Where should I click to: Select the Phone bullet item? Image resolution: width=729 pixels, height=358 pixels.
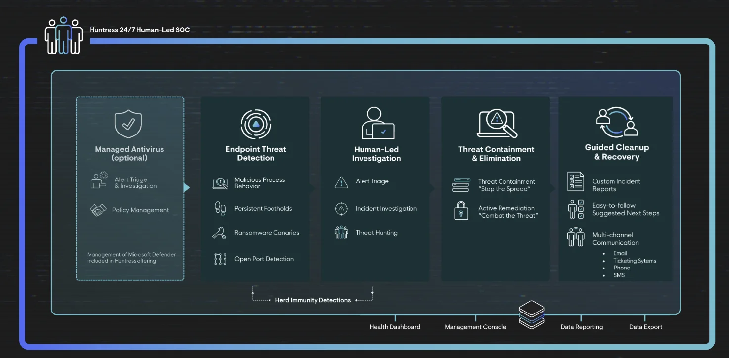[x=622, y=268]
